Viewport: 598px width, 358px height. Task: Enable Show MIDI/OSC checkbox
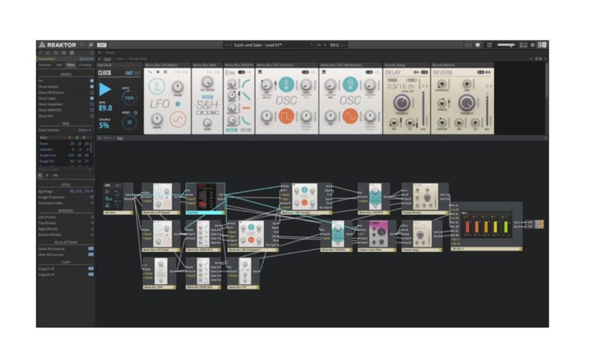tap(92, 110)
